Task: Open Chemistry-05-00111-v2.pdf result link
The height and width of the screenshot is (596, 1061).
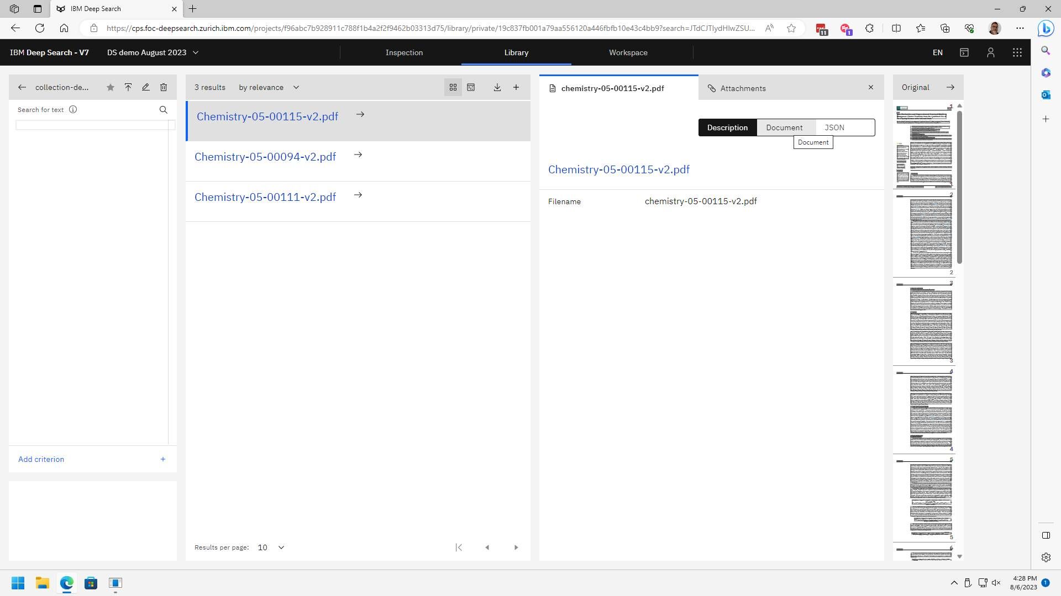Action: [265, 197]
